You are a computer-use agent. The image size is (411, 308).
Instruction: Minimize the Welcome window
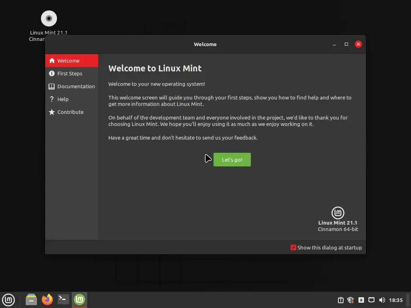334,44
